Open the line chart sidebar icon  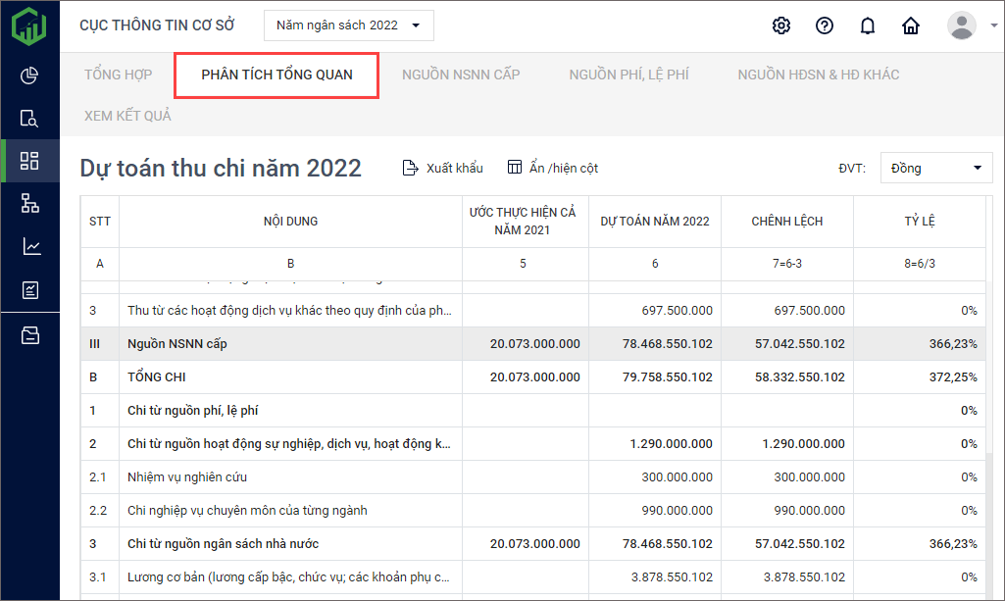(29, 247)
